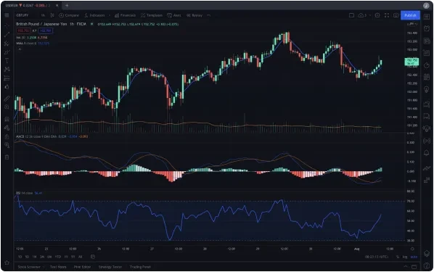Remove drawings with the trash icon
This screenshot has width=434, height=272.
tap(7, 157)
